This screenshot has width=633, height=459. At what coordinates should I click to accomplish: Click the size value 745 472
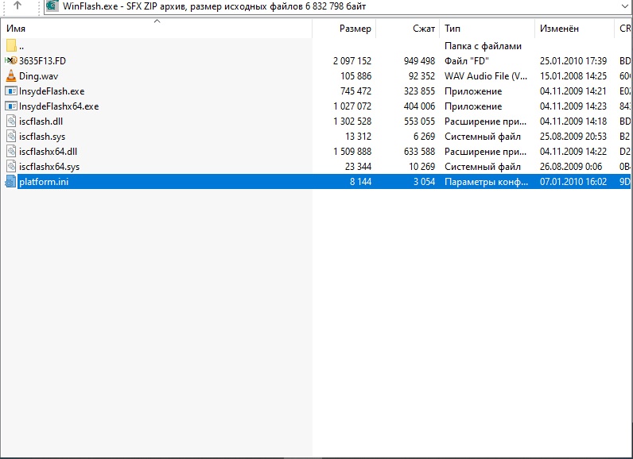(x=355, y=91)
